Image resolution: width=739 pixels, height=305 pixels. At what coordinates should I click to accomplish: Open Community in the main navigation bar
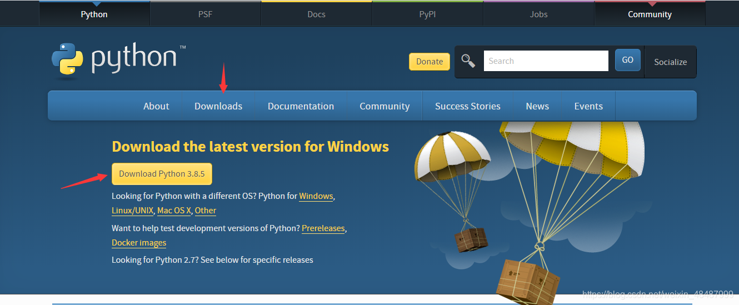(x=385, y=106)
